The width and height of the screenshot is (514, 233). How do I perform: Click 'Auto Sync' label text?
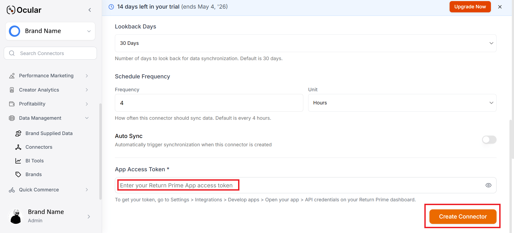tap(129, 136)
